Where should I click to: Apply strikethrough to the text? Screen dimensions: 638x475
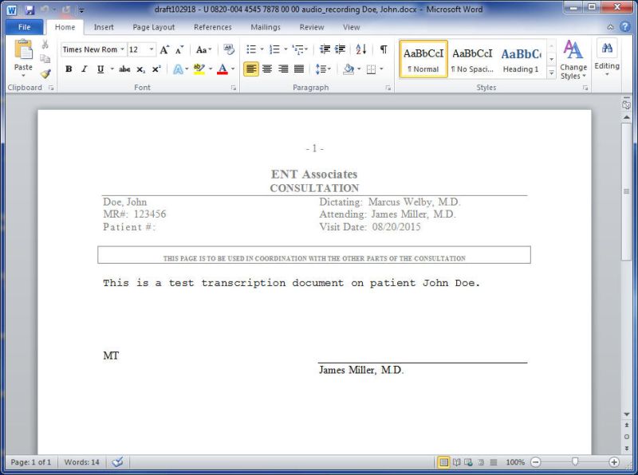(x=124, y=69)
